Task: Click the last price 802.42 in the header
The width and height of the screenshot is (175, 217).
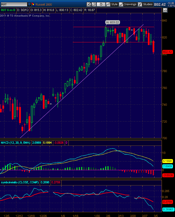Action: coord(160,4)
